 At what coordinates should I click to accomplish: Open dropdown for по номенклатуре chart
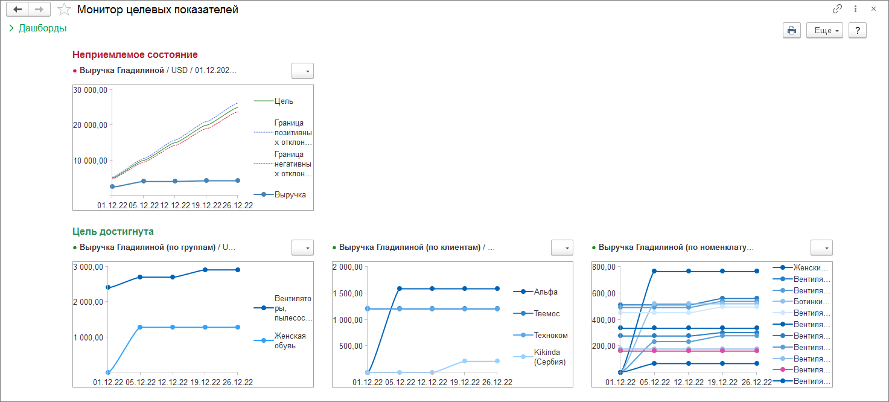(x=821, y=247)
